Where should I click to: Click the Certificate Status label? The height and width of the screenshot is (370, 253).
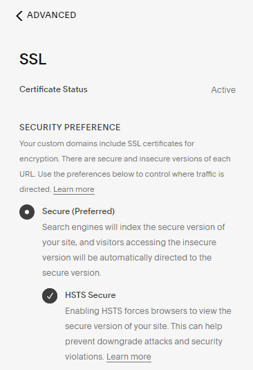[x=53, y=89]
